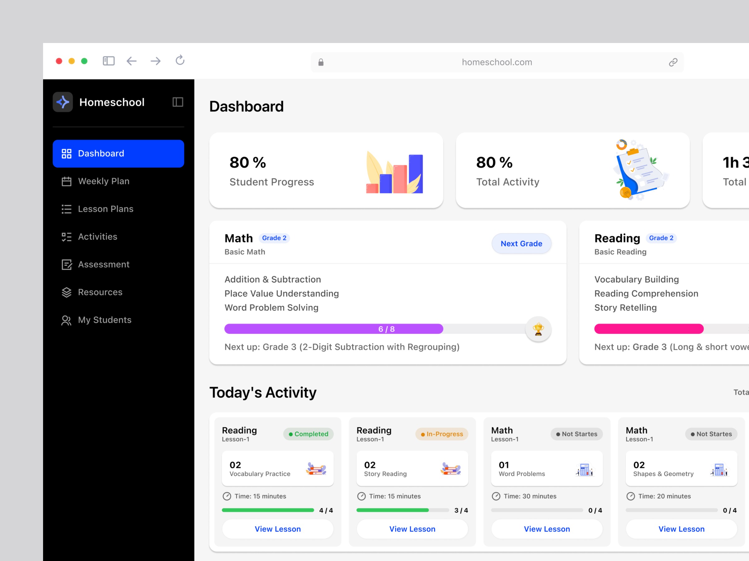Copy link via address bar chain icon
The image size is (749, 561).
click(x=673, y=62)
